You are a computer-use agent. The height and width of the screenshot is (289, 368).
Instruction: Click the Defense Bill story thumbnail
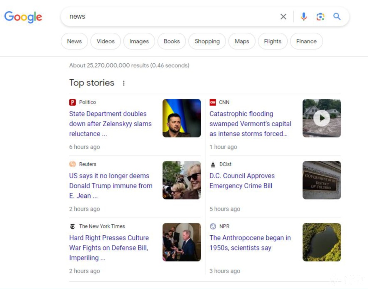click(x=182, y=242)
